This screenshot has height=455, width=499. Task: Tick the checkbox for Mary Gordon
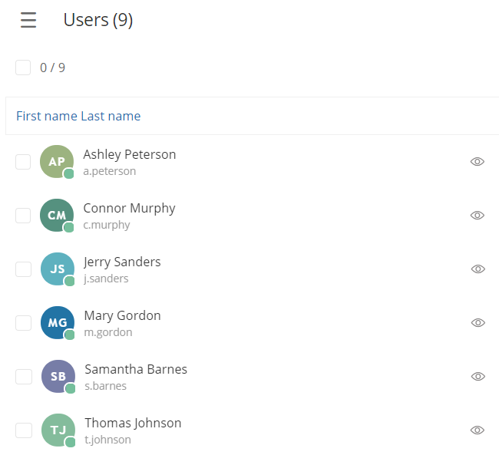pyautogui.click(x=24, y=323)
